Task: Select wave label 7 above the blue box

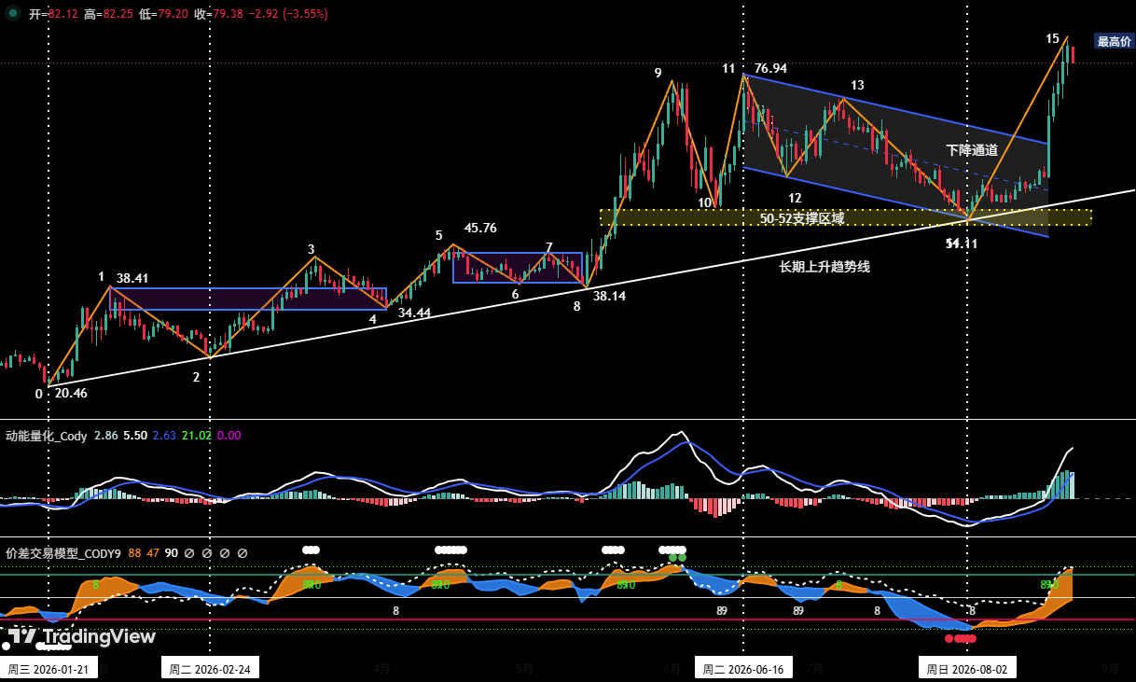Action: click(x=549, y=247)
